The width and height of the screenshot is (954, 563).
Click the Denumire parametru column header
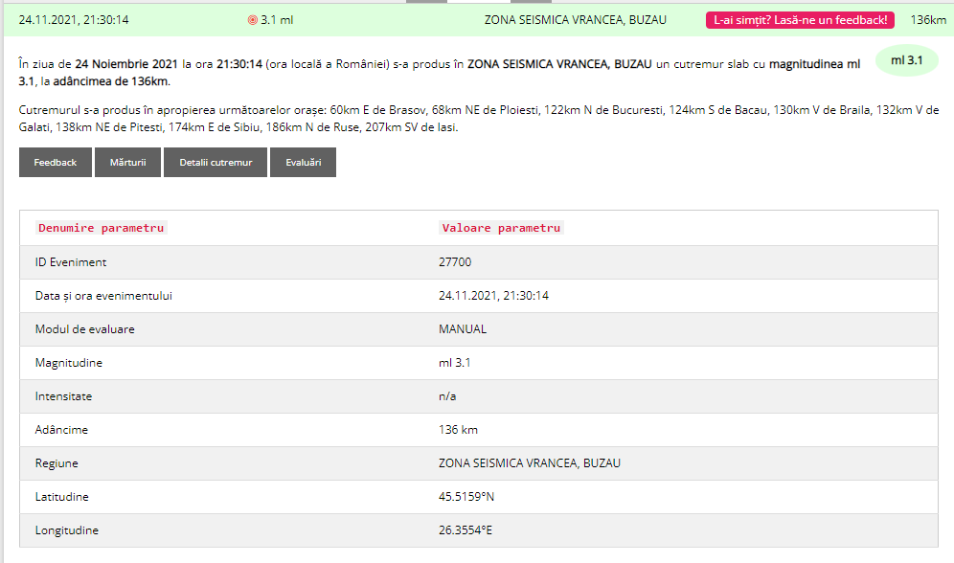(101, 228)
